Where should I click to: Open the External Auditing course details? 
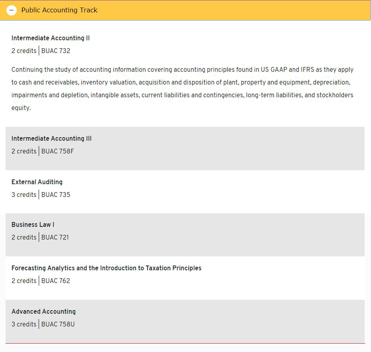(x=37, y=182)
